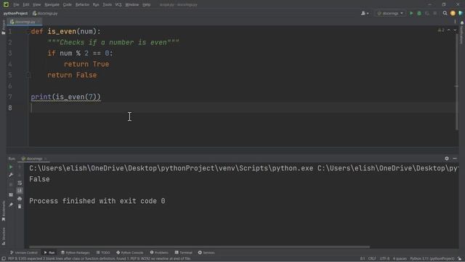Viewport: 465px width, 262px height.
Task: Click the Stop square icon in Run panel
Action: 11,185
